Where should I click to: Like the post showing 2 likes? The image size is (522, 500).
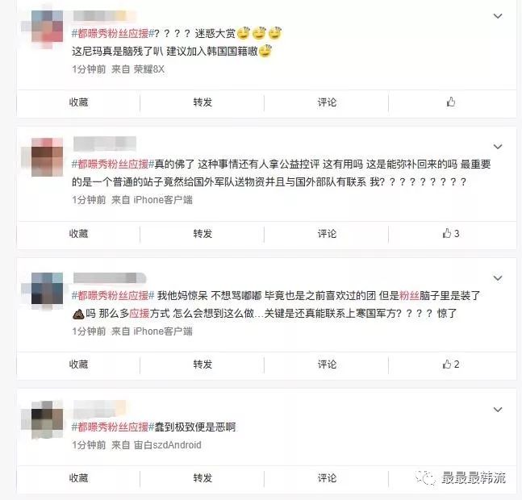coord(451,365)
